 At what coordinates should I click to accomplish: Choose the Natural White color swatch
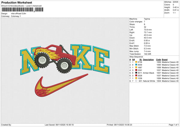click(x=136, y=81)
